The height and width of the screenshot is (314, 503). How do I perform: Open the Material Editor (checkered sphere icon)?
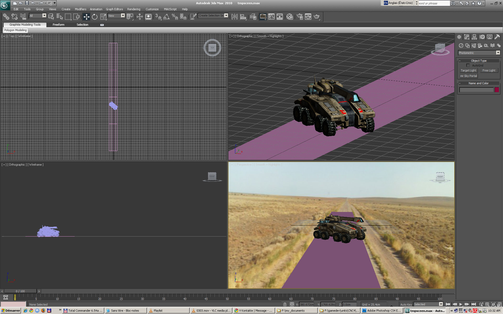tap(289, 17)
